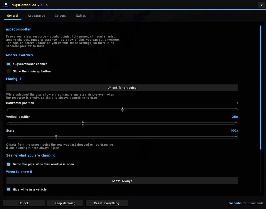Click the Keep demoing button
The width and height of the screenshot is (266, 209).
[x=65, y=203]
